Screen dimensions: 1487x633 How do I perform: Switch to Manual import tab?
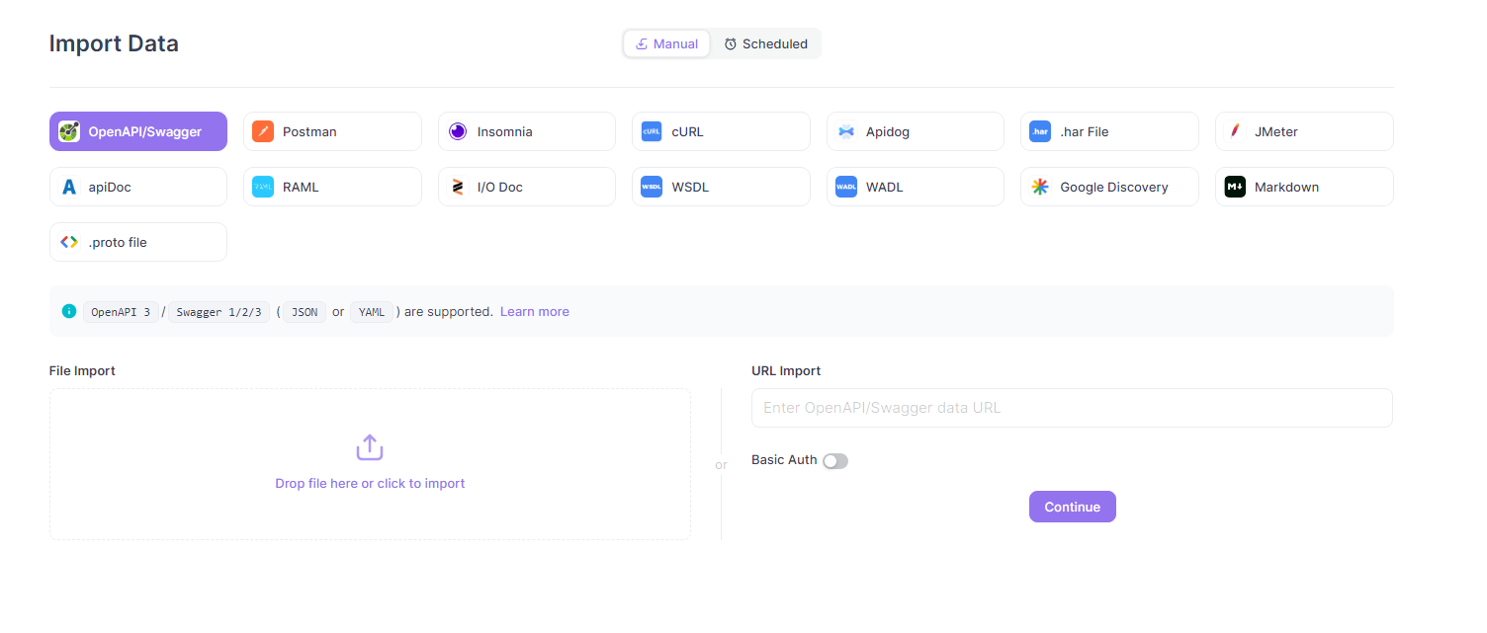666,43
